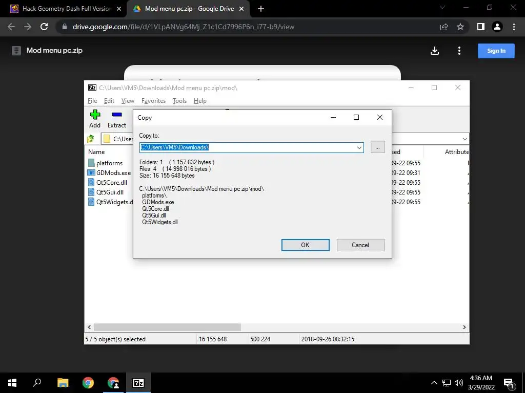Click the 'Mod menu pc.zip' Drive title

point(54,51)
